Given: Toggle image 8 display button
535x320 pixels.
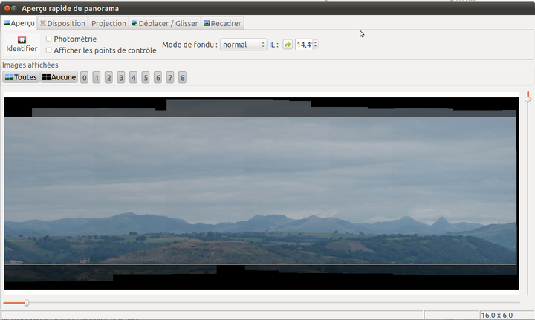Looking at the screenshot, I should tap(182, 78).
